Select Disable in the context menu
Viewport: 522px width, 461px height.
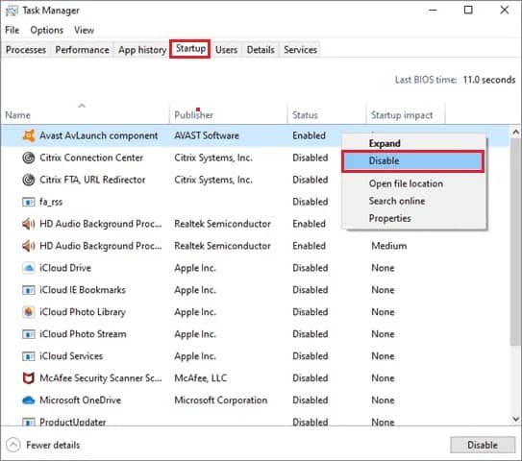click(412, 161)
